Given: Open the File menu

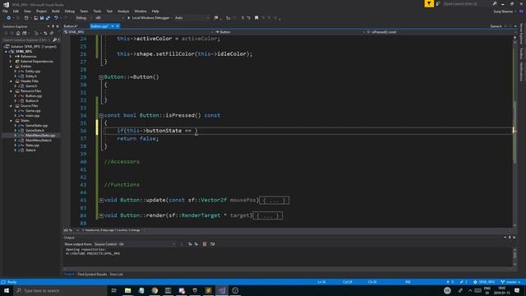Looking at the screenshot, I should click(5, 11).
